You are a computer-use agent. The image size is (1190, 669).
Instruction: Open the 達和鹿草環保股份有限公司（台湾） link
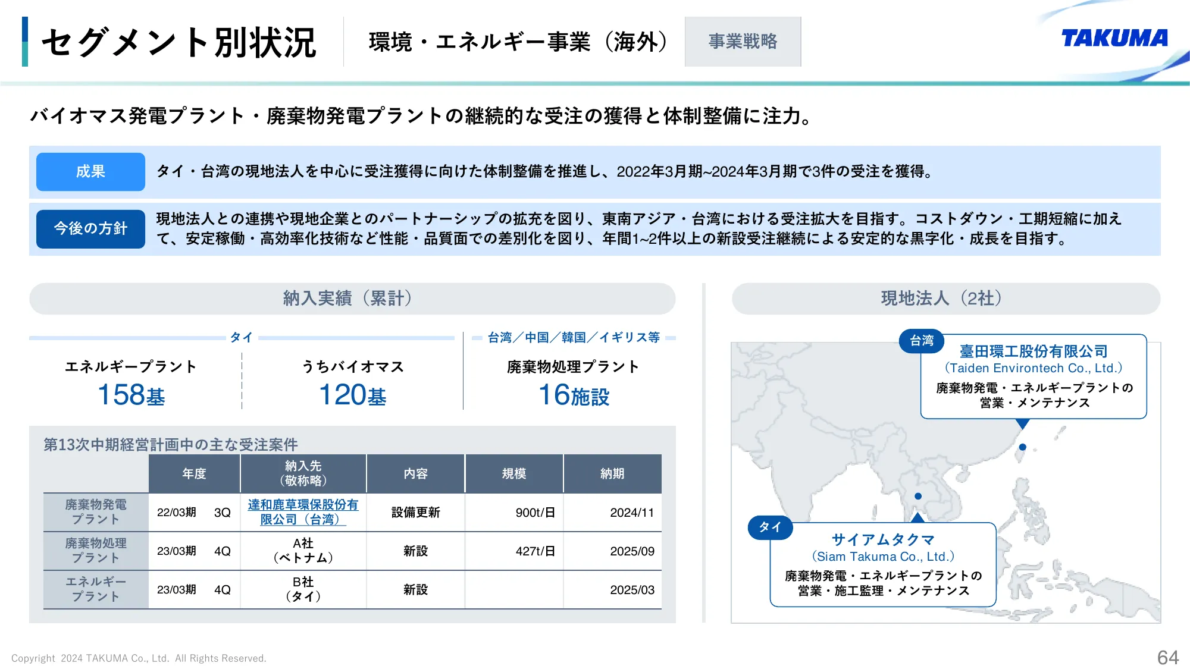tap(303, 512)
